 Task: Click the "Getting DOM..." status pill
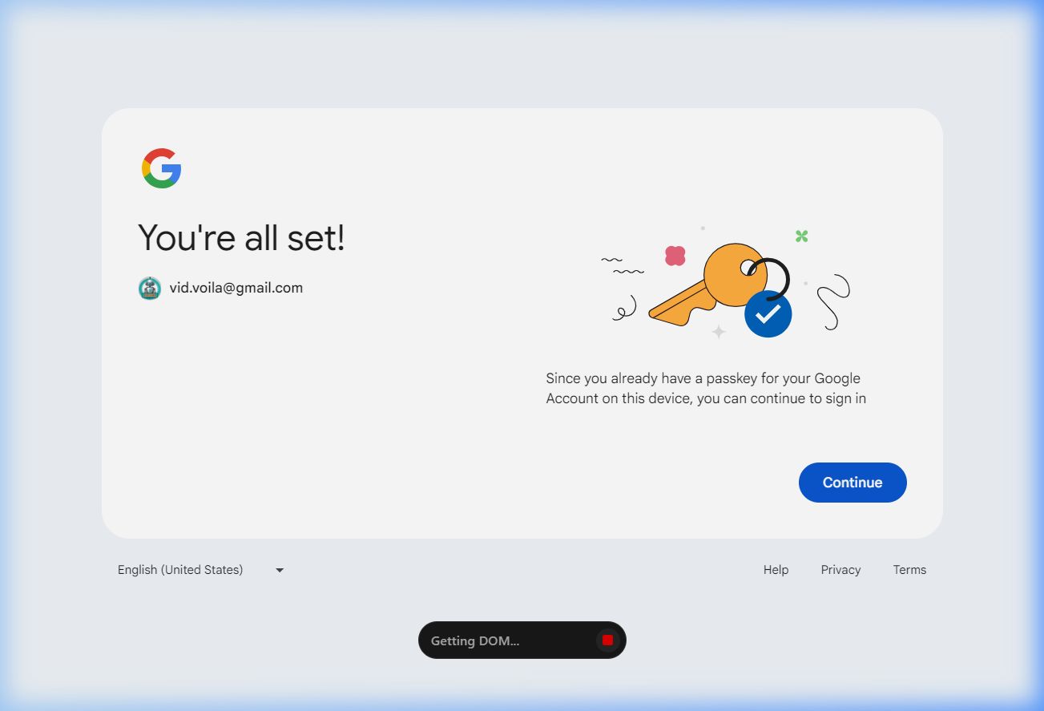click(x=522, y=640)
